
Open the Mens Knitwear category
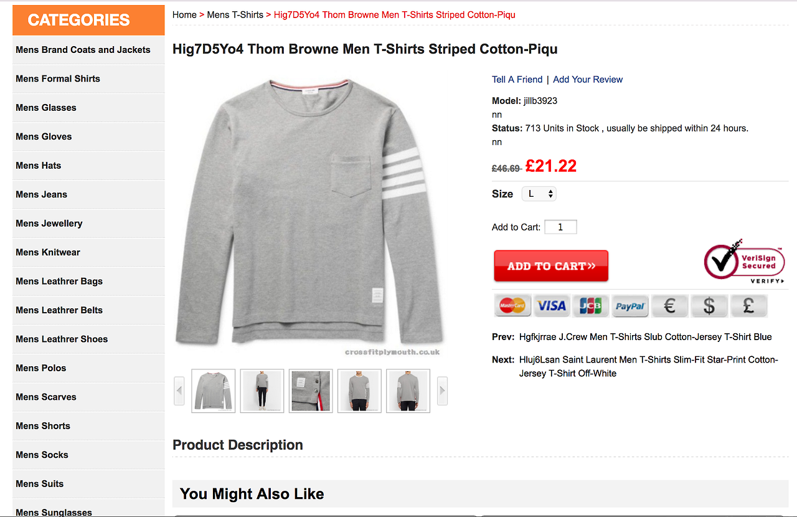pos(48,252)
